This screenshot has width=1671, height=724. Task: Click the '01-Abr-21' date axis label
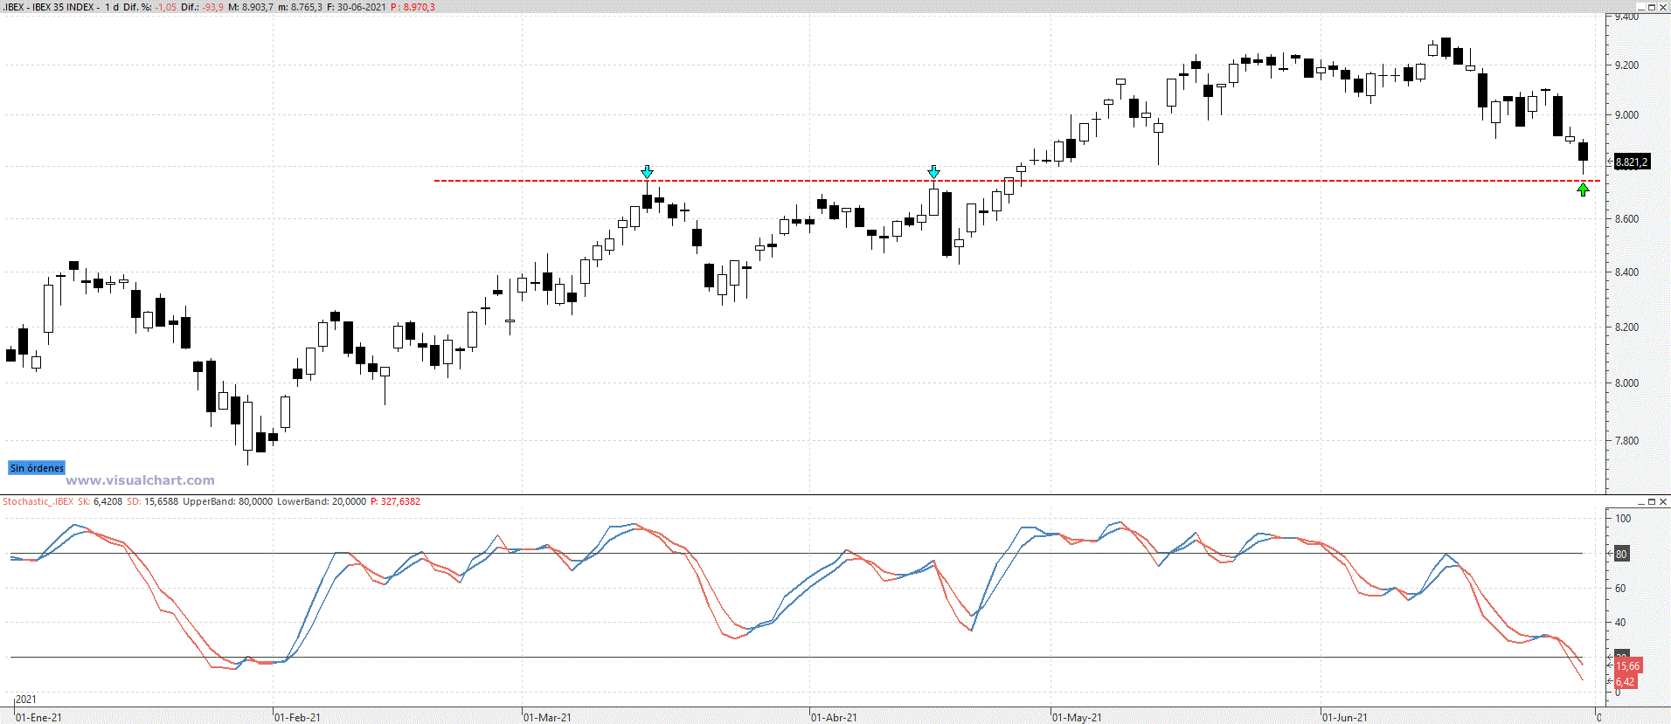(x=835, y=718)
